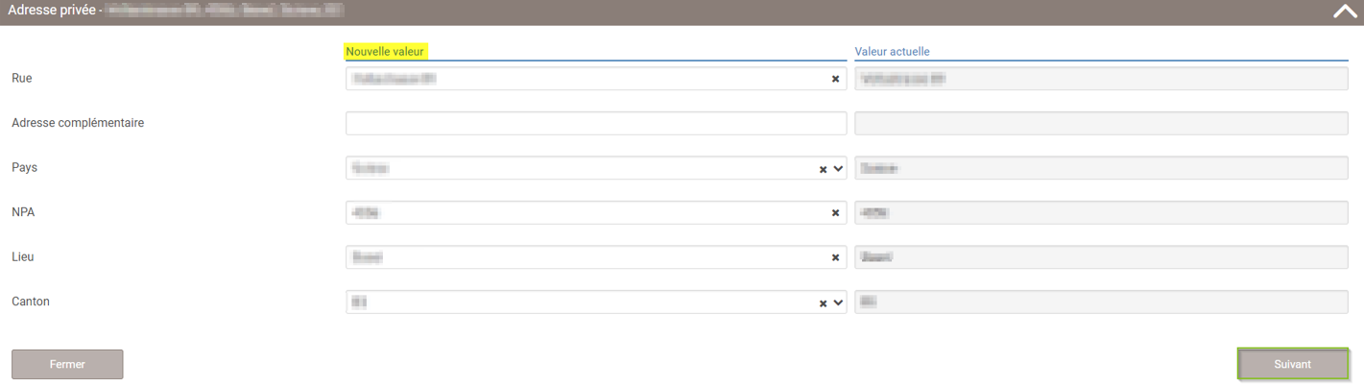The image size is (1364, 387).
Task: Click the current Rue value field
Action: click(x=1101, y=79)
